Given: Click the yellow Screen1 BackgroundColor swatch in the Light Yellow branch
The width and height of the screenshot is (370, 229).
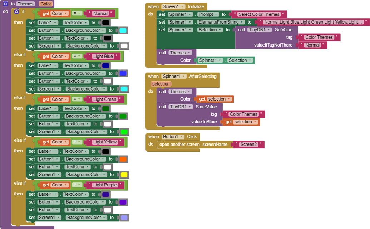Looking at the screenshot, I should [x=123, y=174].
